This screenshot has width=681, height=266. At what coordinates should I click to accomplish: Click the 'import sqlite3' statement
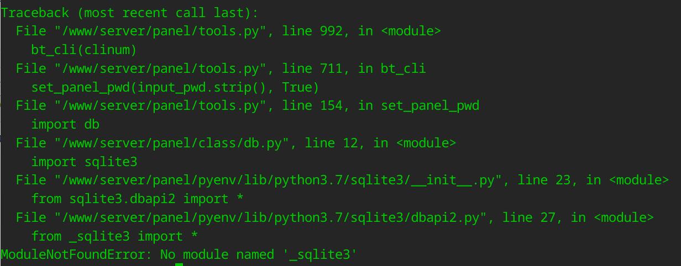pyautogui.click(x=84, y=162)
